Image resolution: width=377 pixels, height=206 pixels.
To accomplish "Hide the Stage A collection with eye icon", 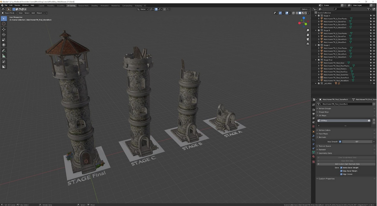I will (374, 16).
